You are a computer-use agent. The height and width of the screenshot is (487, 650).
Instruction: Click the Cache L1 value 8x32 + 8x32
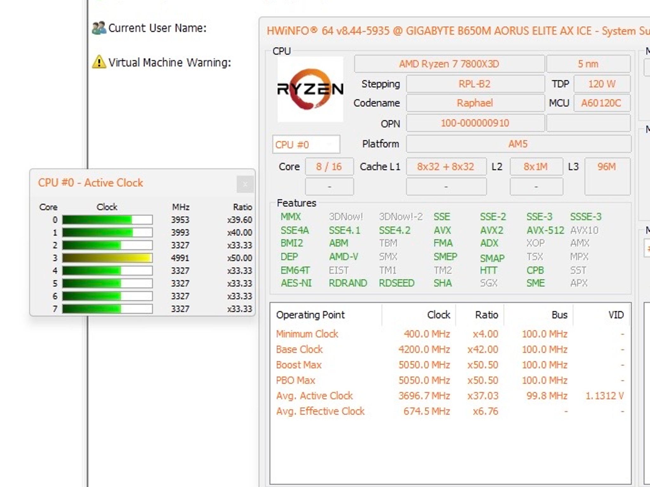tap(446, 167)
